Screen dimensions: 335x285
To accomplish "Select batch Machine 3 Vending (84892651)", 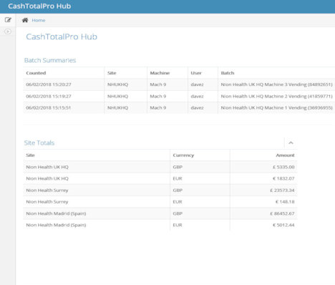I will (x=276, y=84).
